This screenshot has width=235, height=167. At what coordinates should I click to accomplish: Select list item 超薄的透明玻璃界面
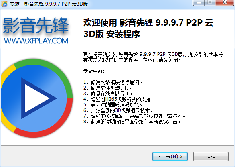click(132, 122)
